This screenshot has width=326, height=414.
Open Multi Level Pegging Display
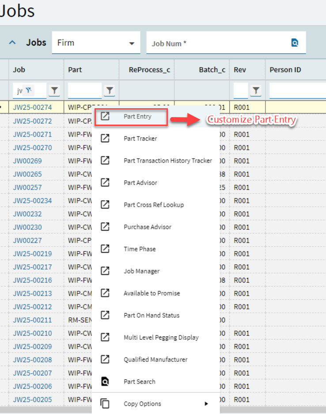pyautogui.click(x=156, y=338)
